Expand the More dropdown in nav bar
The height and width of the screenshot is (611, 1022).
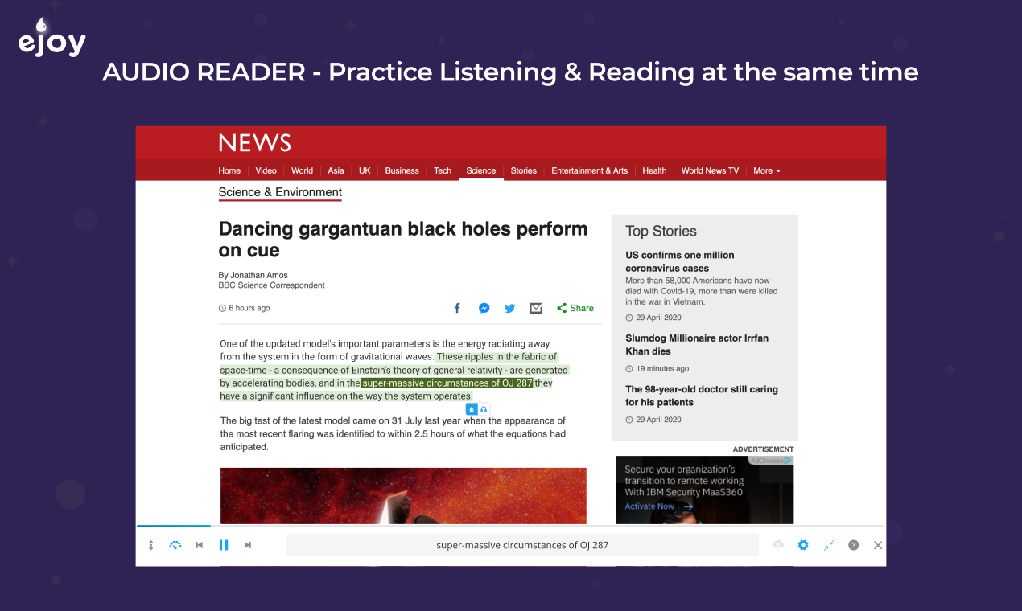click(x=766, y=170)
